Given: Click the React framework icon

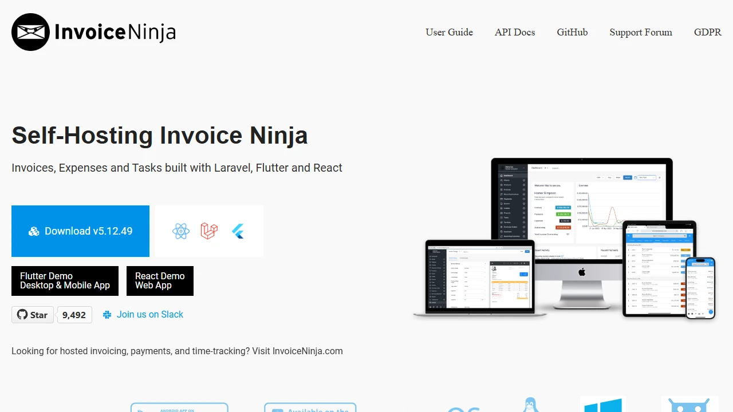Looking at the screenshot, I should [181, 231].
